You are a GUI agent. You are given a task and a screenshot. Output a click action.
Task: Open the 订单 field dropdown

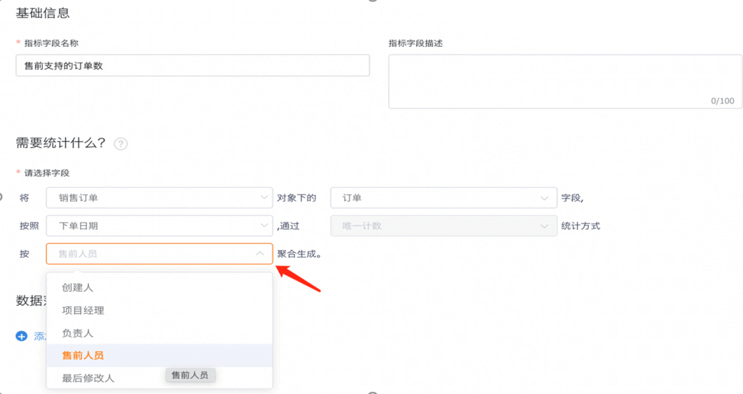[443, 198]
